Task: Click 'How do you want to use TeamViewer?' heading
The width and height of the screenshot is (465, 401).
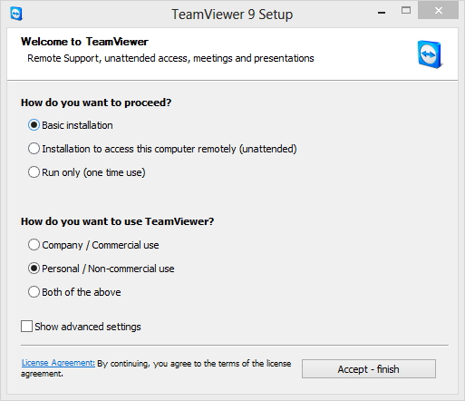Action: coord(117,221)
